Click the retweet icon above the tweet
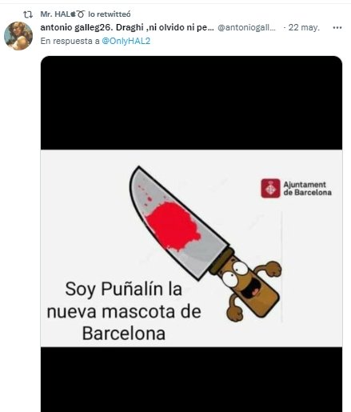351x412 pixels. point(28,14)
